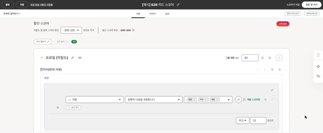Open the 자세히 알아보기 dropdown
The height and width of the screenshot is (133, 323).
(x=12, y=14)
